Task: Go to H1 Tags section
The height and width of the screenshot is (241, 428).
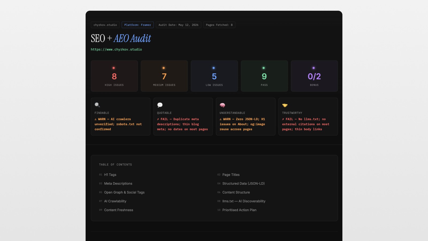Action: pos(110,175)
